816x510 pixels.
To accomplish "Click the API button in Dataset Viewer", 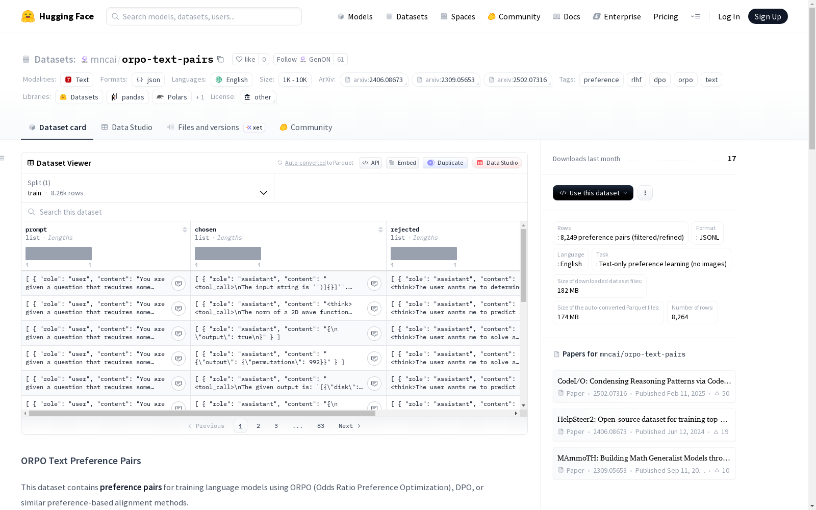I will (371, 163).
